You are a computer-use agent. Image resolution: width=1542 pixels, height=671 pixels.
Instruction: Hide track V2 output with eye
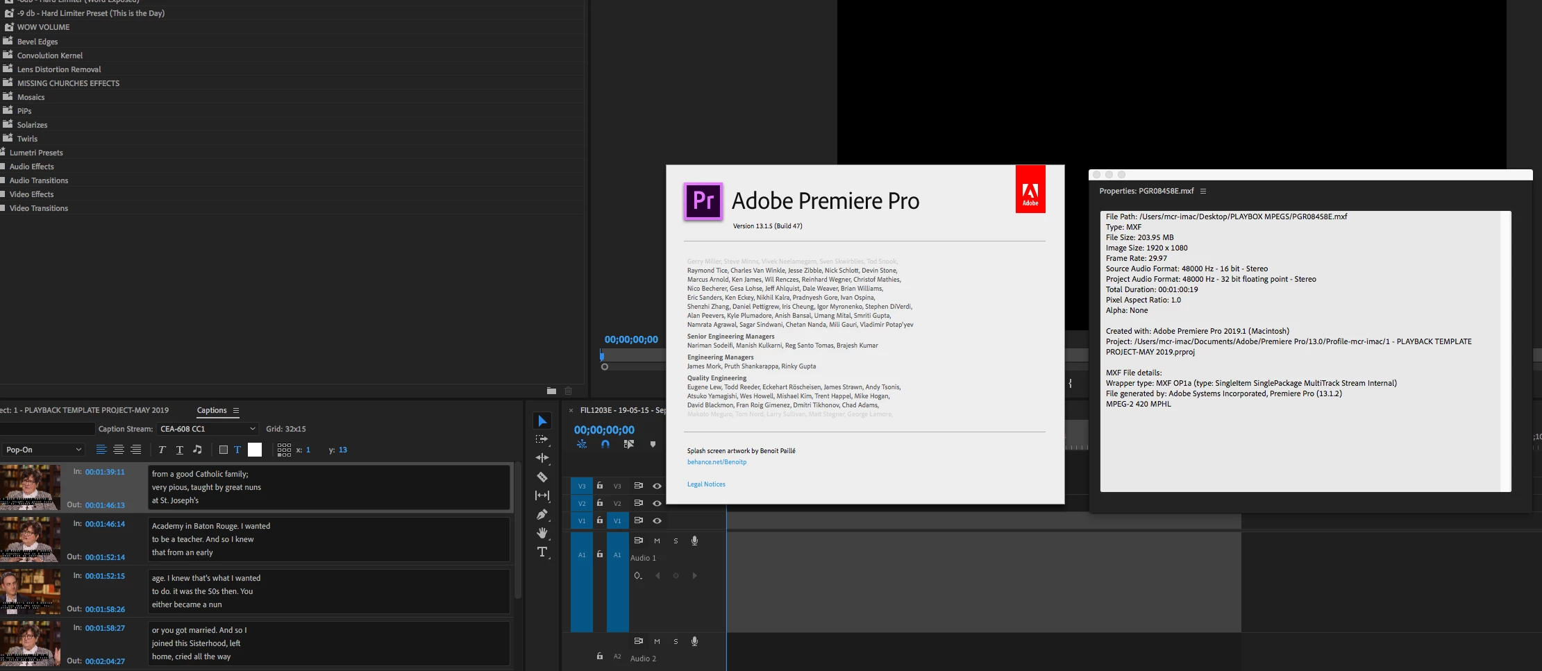click(657, 503)
